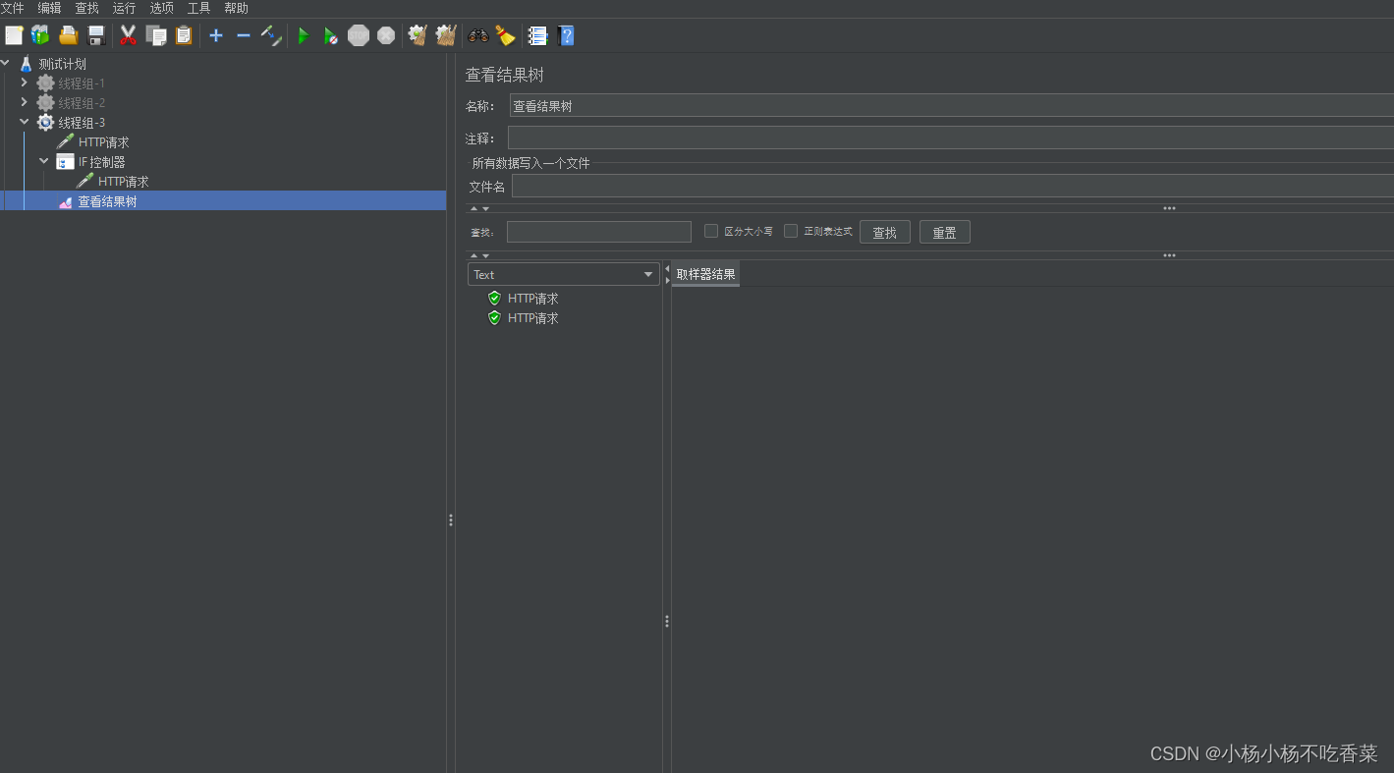This screenshot has height=773, width=1394.
Task: Click the 查看结果树 listener icon
Action: tap(66, 201)
